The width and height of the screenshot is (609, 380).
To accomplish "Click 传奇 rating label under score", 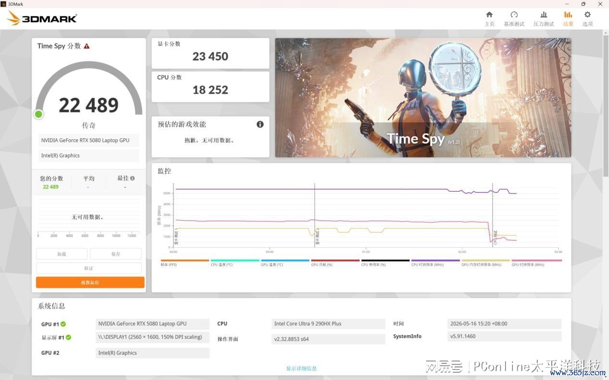I will click(x=89, y=125).
